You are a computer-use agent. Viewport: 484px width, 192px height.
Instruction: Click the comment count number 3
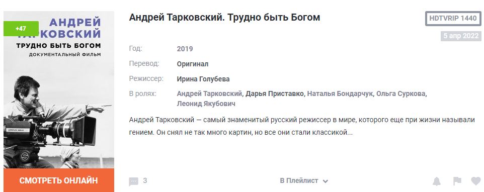pos(145,180)
